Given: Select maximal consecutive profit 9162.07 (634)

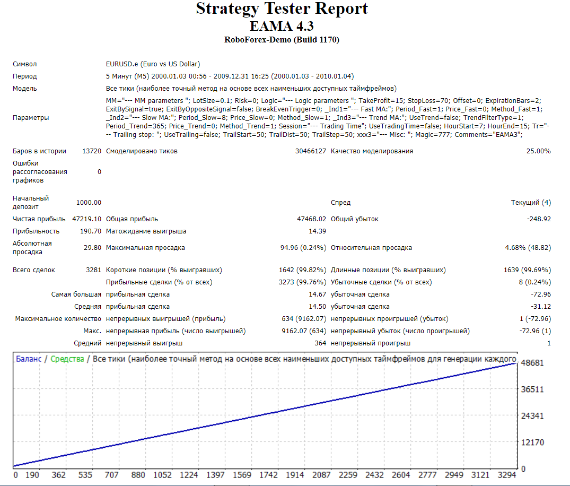Looking at the screenshot, I should [x=304, y=331].
